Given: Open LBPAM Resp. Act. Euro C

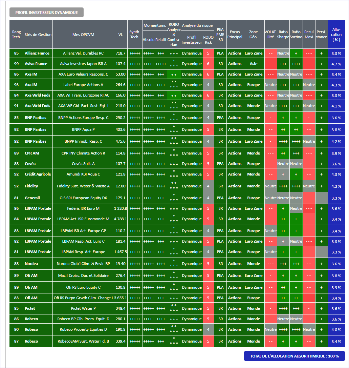Looking at the screenshot, I should (x=83, y=241).
